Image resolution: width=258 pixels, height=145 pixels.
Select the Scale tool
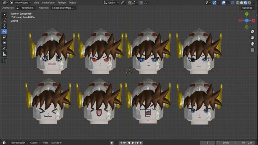point(5,37)
